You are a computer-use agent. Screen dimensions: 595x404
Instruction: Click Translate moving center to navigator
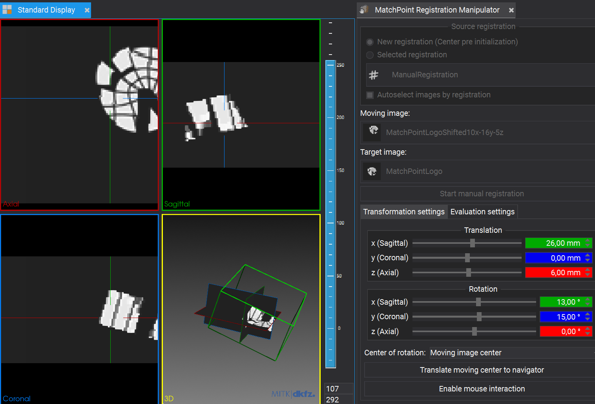click(482, 370)
